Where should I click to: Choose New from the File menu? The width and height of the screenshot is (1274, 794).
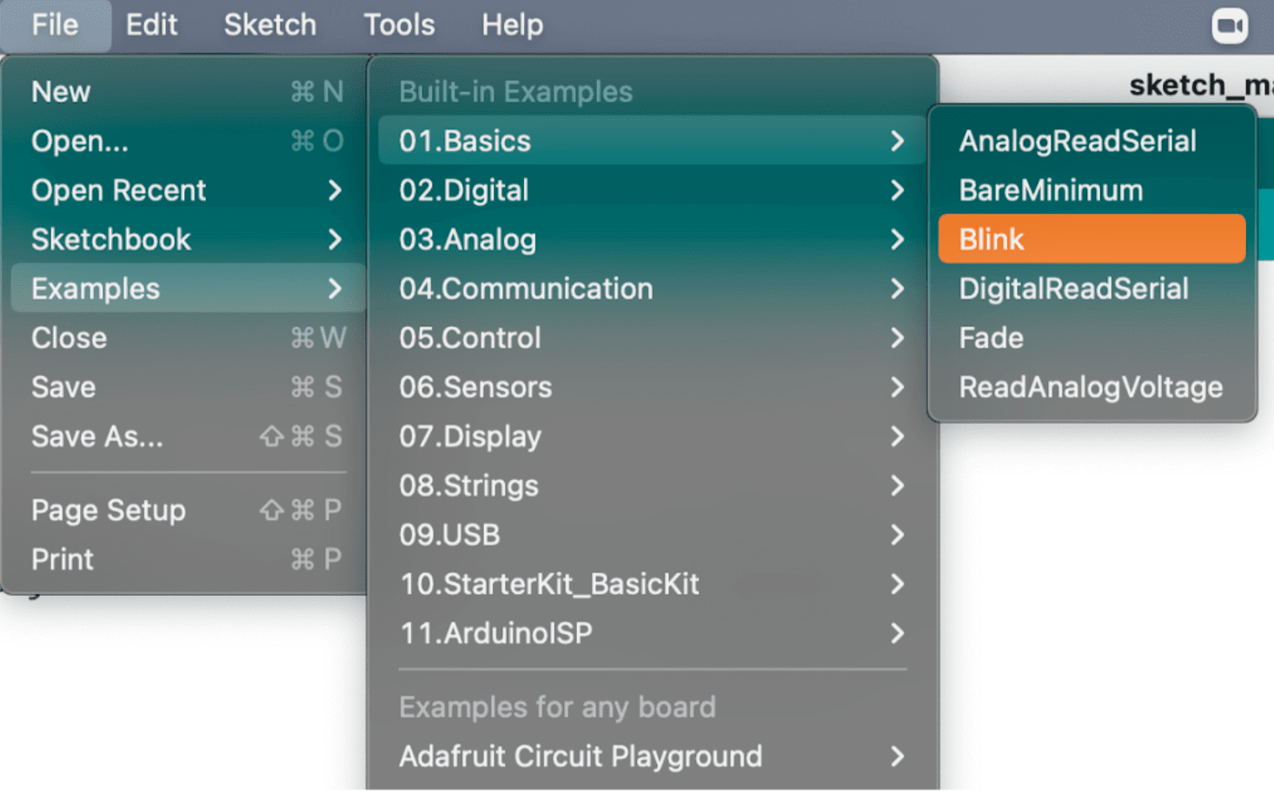pyautogui.click(x=188, y=92)
